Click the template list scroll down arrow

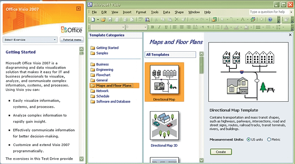[201, 160]
